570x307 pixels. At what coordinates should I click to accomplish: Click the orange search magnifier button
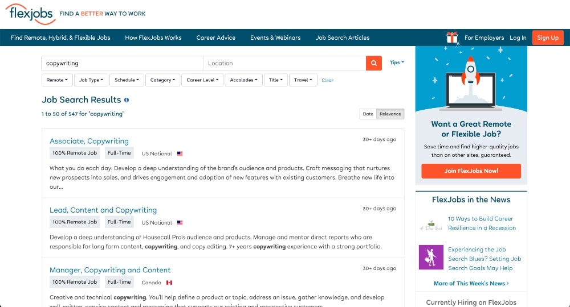[373, 63]
